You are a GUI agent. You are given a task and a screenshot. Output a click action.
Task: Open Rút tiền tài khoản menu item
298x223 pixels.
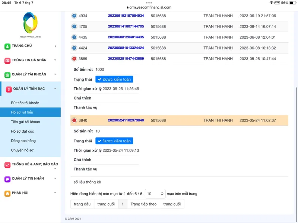(25, 103)
